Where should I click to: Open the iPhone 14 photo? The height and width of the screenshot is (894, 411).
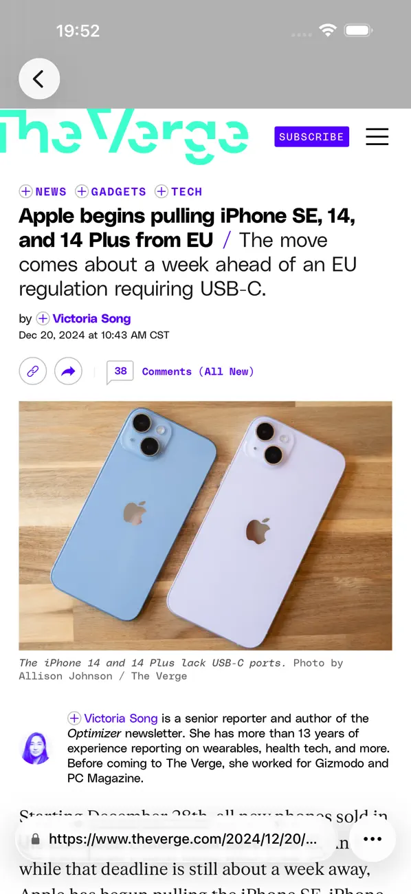click(x=205, y=525)
